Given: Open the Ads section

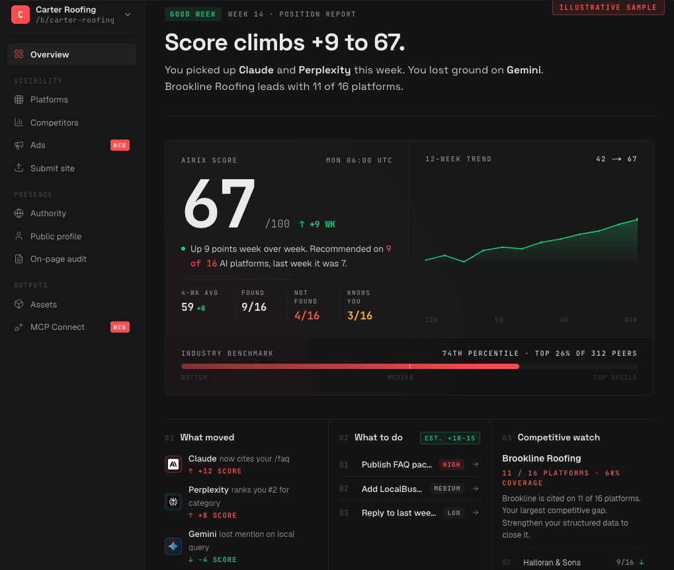Looking at the screenshot, I should point(72,145).
